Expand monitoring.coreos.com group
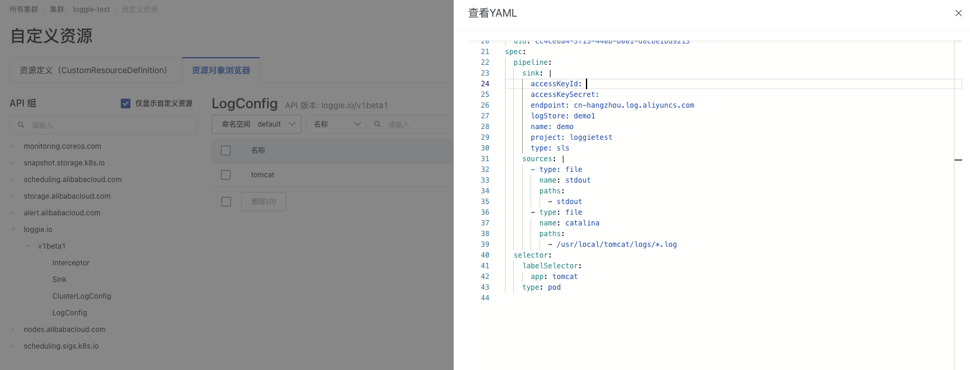The width and height of the screenshot is (970, 370). click(x=13, y=146)
